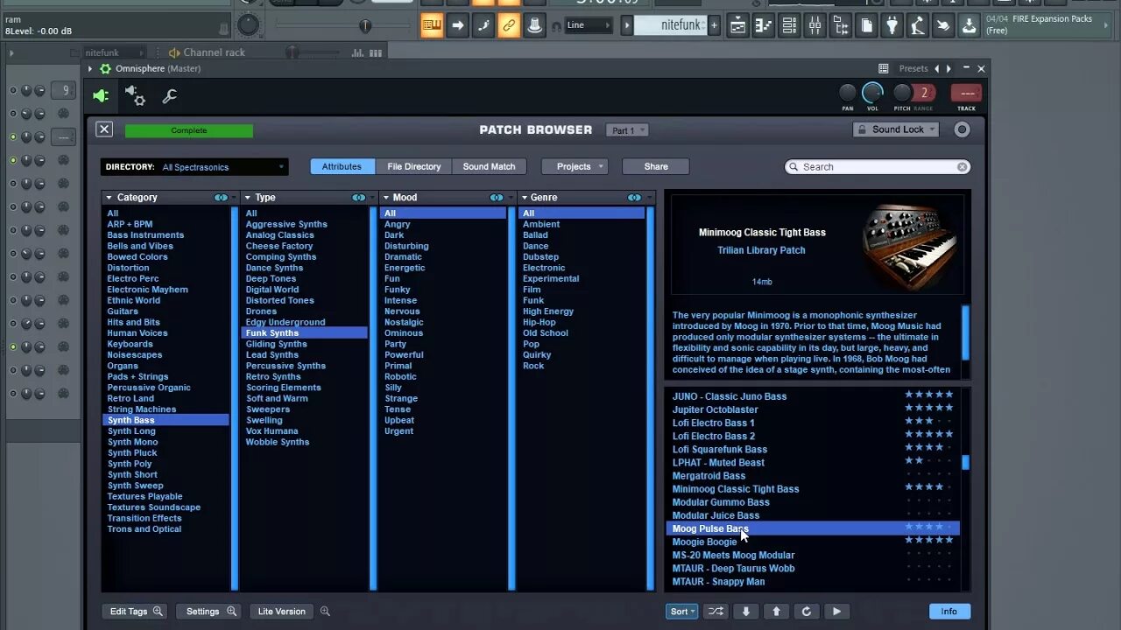1121x630 pixels.
Task: Click the FL Studio step-forward arrow toolbar icon
Action: coord(457,25)
